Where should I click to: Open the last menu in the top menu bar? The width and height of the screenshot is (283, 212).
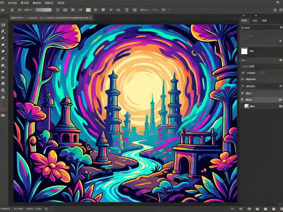tap(61, 3)
